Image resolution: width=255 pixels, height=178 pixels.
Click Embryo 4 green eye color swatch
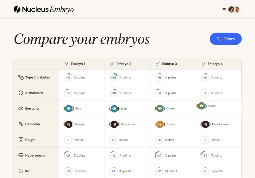tap(201, 106)
